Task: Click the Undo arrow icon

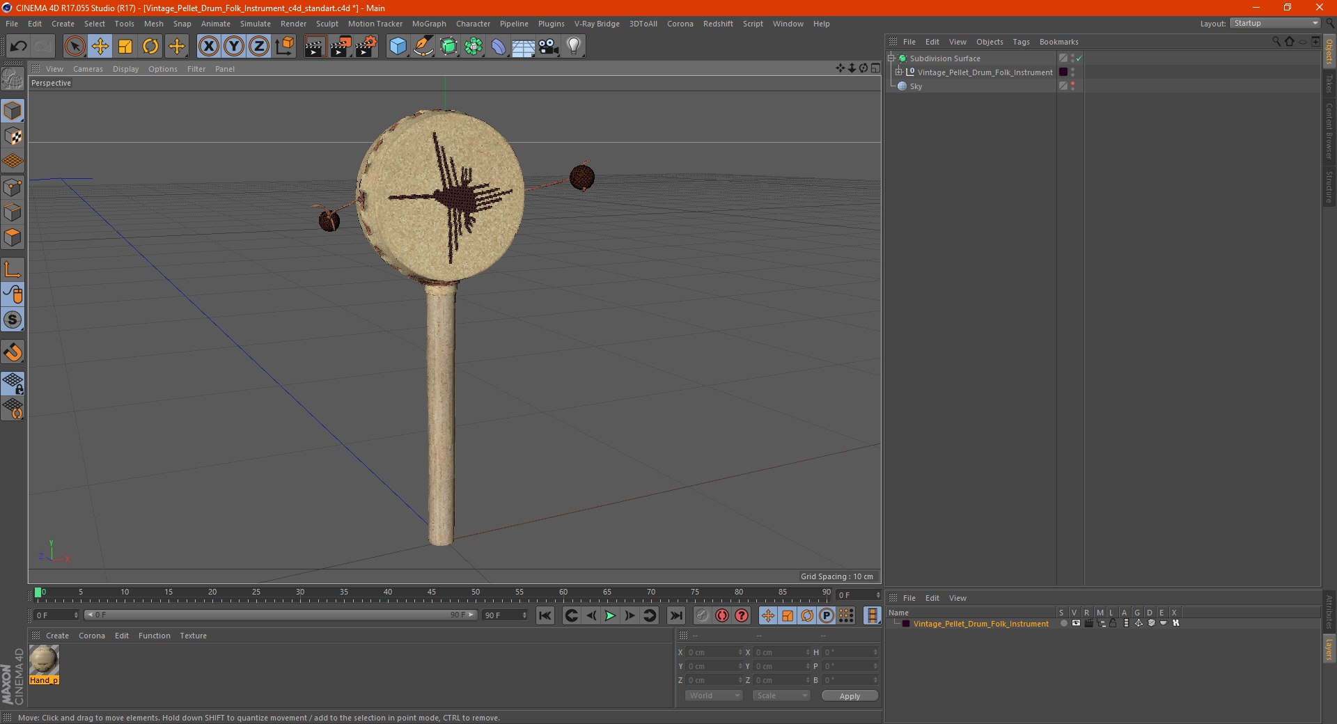Action: click(18, 47)
